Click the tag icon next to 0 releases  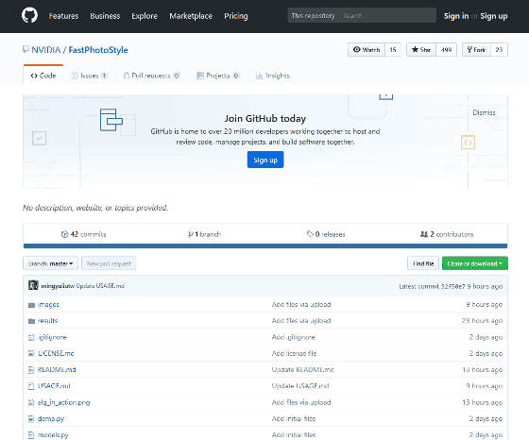point(310,233)
